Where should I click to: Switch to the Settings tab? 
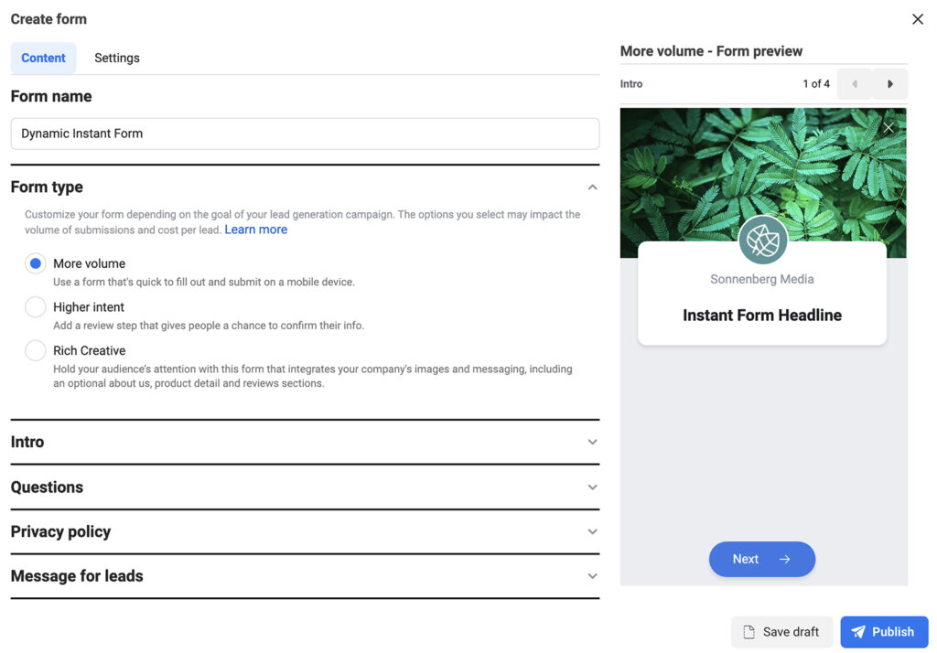click(116, 57)
